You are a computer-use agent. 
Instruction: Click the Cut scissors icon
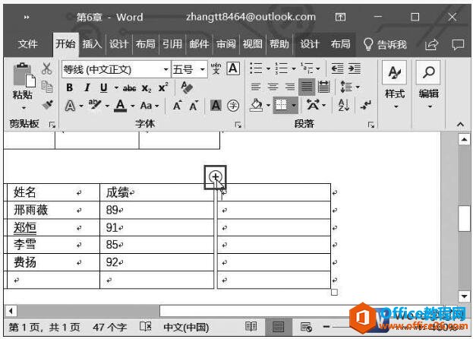point(47,69)
